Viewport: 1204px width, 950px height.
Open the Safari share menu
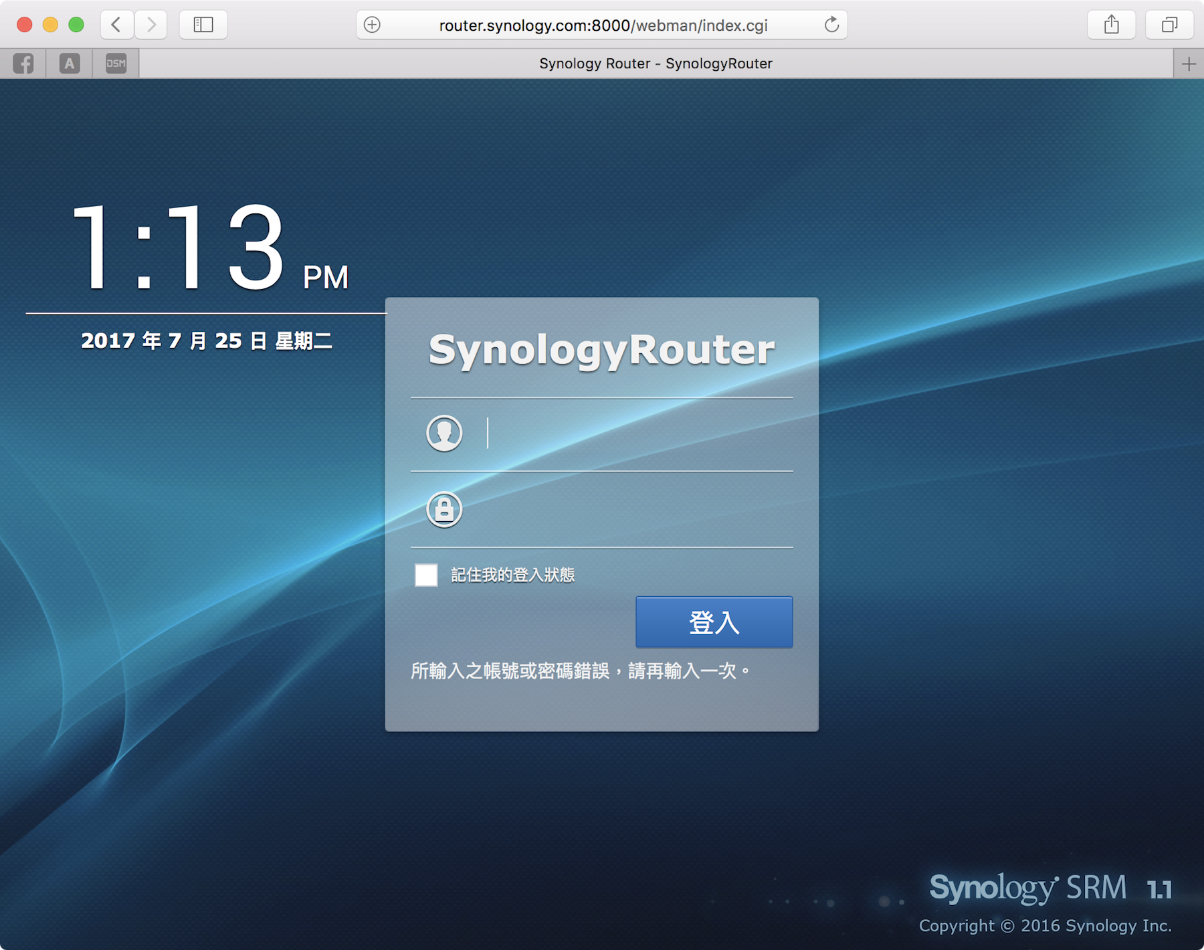(1111, 25)
